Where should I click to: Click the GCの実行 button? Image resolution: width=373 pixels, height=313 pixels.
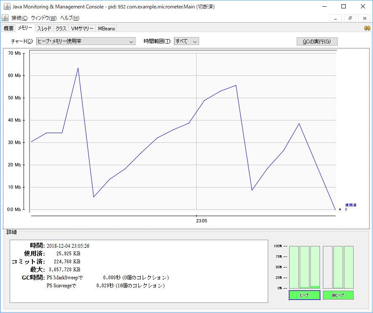[x=317, y=41]
